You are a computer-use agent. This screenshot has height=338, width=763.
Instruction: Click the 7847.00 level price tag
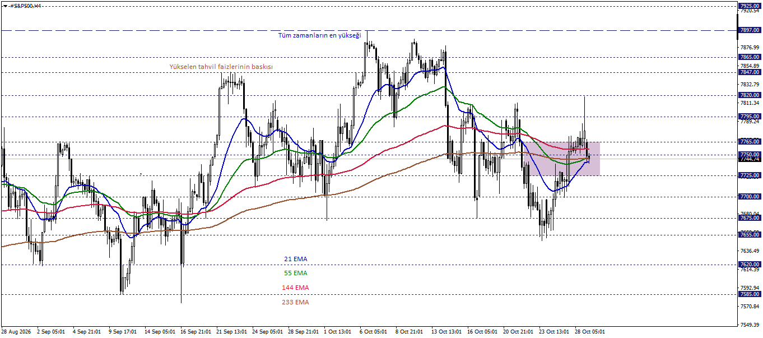coord(750,72)
